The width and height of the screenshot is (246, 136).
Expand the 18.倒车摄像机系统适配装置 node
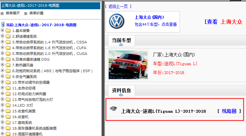click(x=2, y=128)
